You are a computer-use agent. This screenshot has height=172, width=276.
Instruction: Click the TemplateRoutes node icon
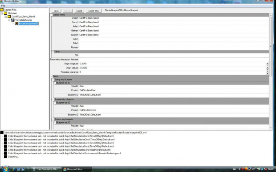13,20
